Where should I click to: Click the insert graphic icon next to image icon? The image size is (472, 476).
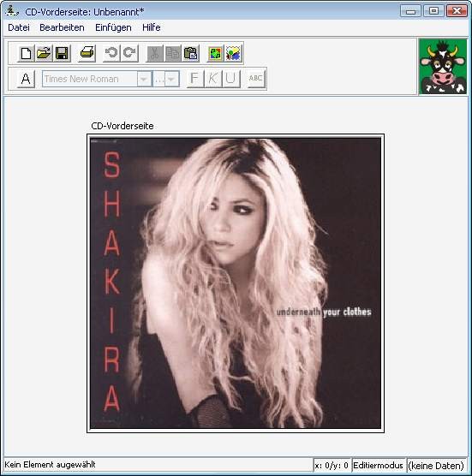click(x=234, y=53)
